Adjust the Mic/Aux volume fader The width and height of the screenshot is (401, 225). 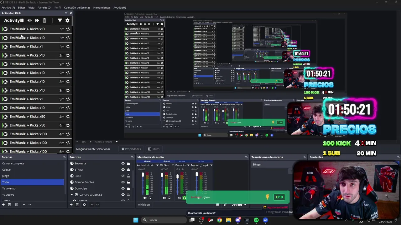pos(162,175)
